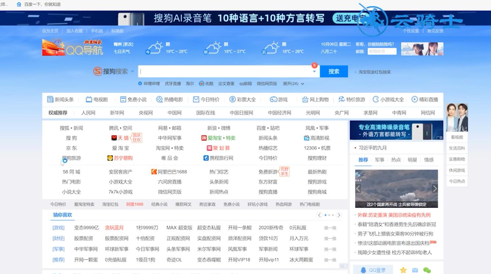Viewport: 491px width, 274px height.
Task: Switch to the 热点 news tab
Action: coord(396,160)
